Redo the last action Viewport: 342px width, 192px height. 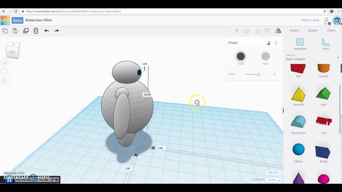[56, 31]
